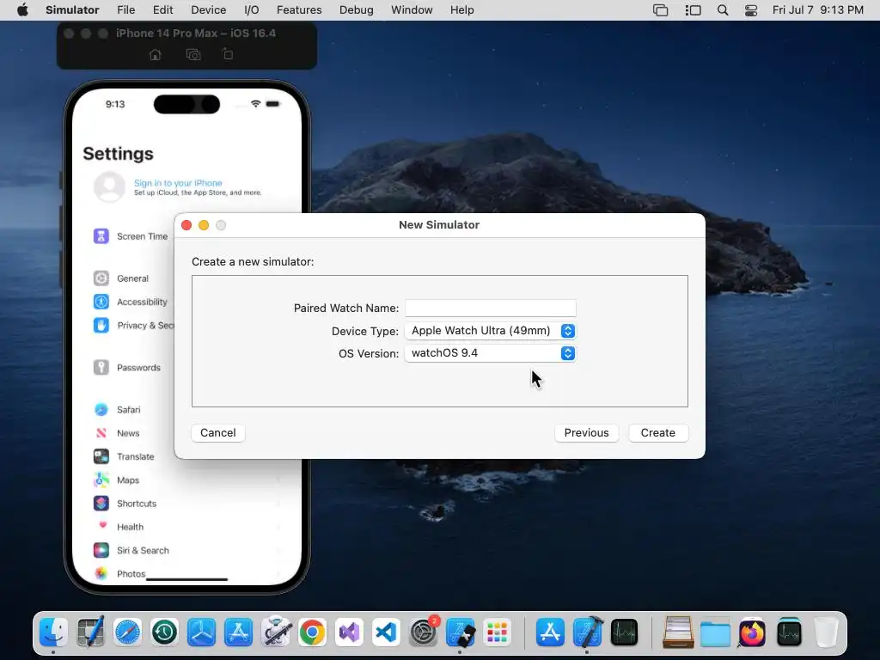Open Spotlight search in the menu bar
Image resolution: width=880 pixels, height=660 pixels.
(x=723, y=10)
